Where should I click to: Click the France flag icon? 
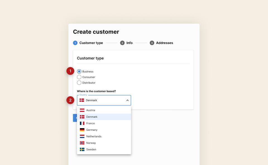82,123
